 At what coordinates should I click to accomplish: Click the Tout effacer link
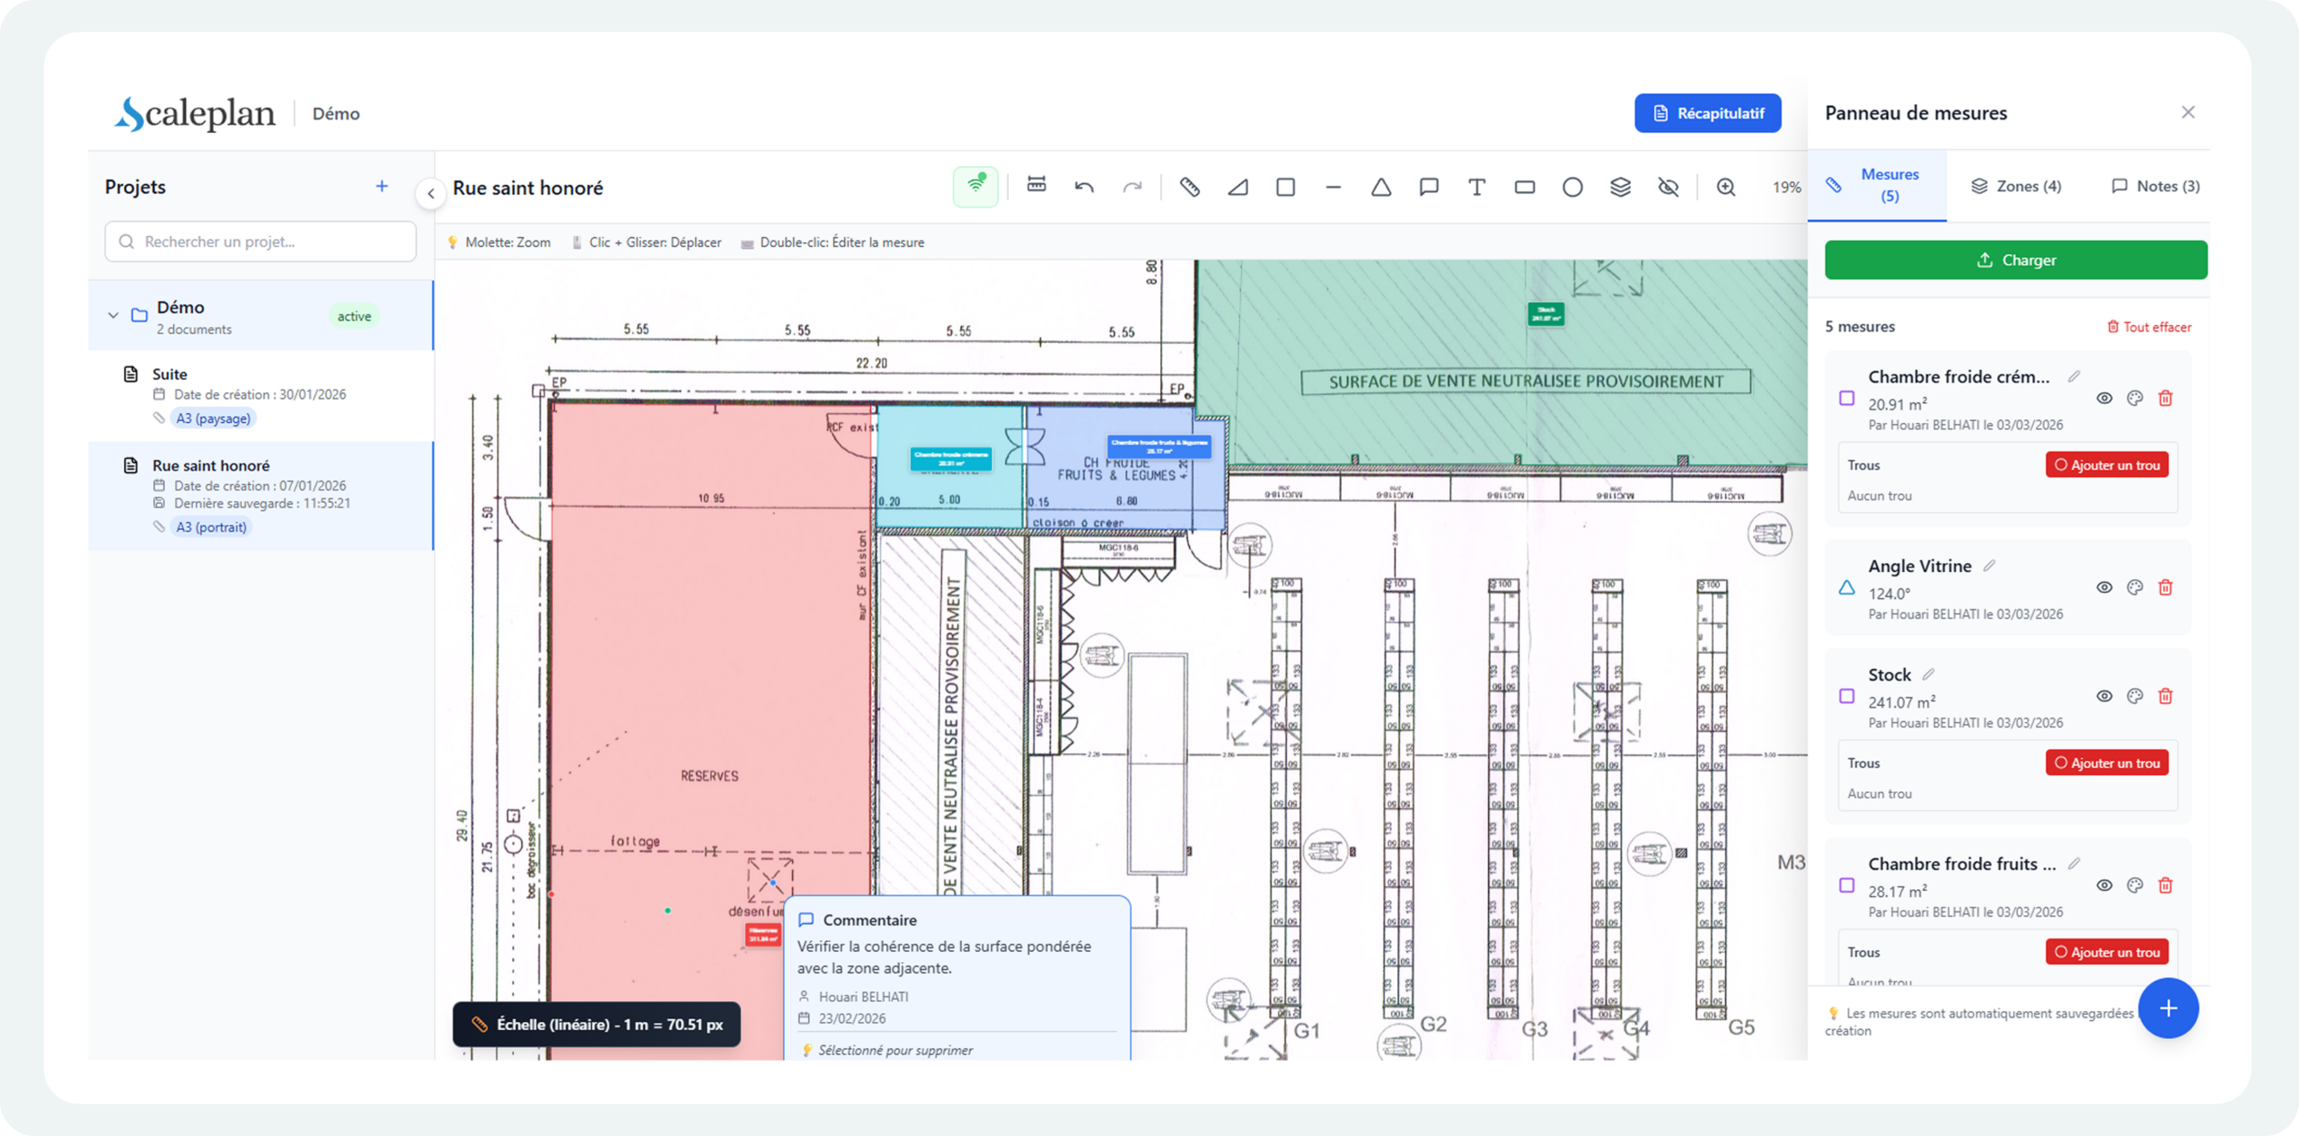pos(2149,327)
